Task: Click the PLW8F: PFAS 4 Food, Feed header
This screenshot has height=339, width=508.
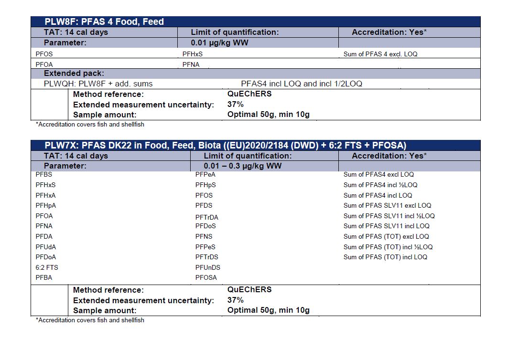Action: tap(104, 21)
